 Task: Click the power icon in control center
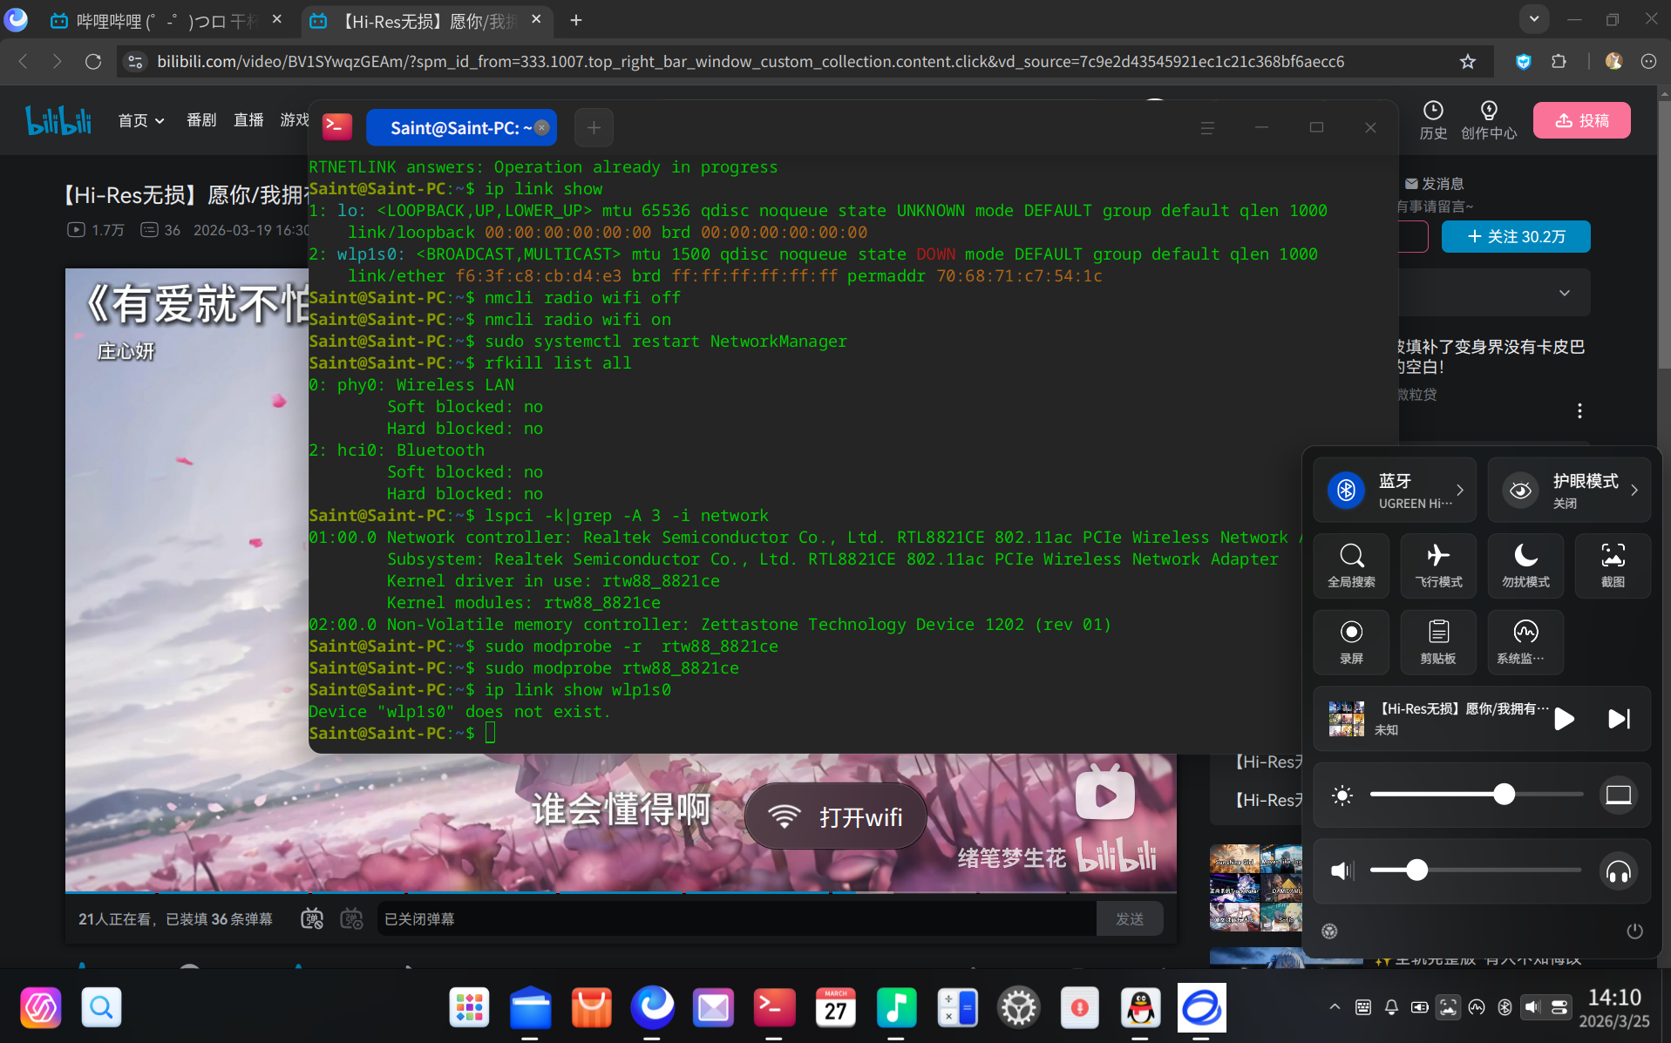tap(1635, 931)
